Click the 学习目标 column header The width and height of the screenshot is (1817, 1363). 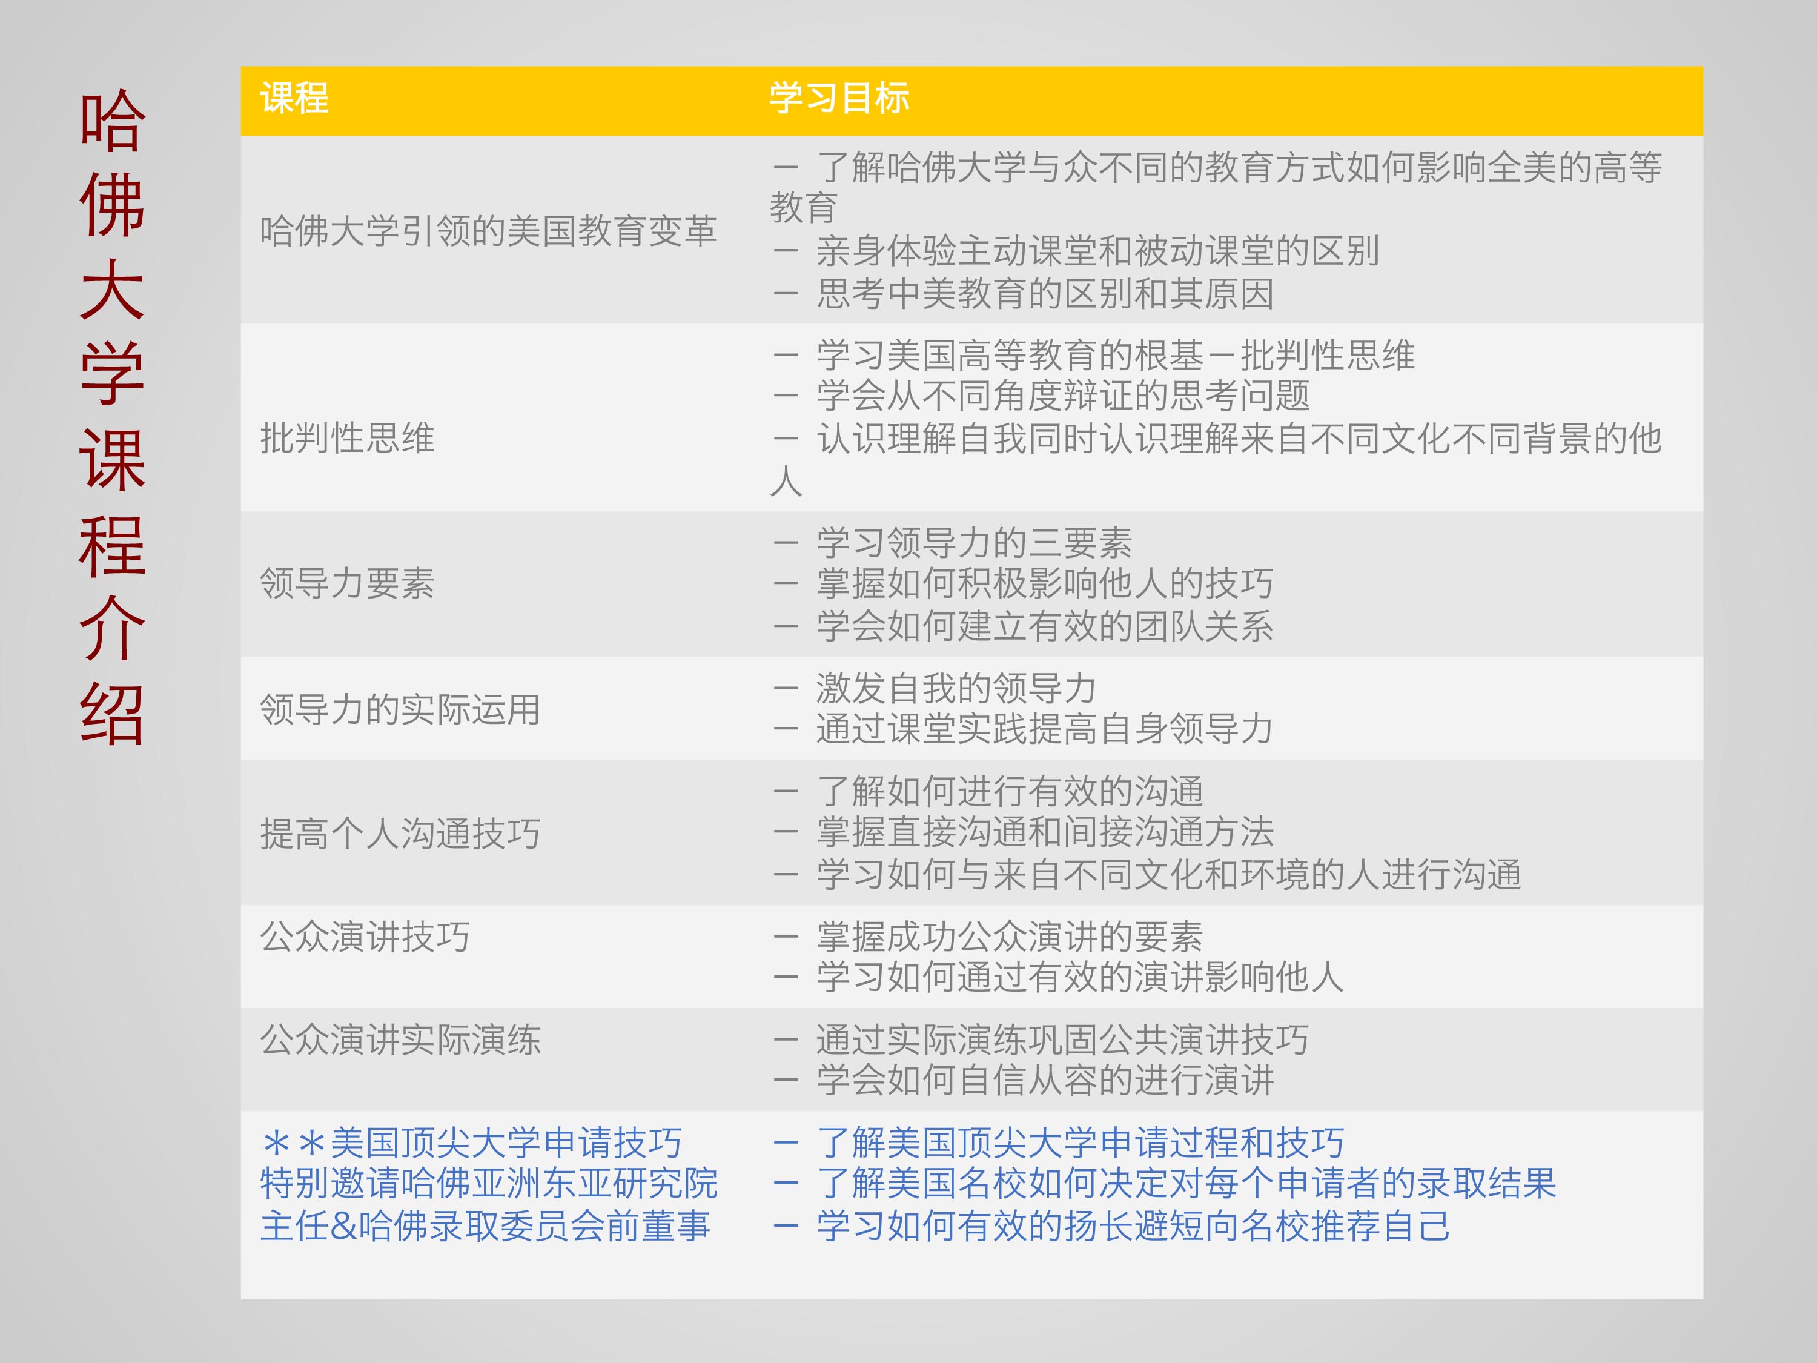(x=839, y=99)
